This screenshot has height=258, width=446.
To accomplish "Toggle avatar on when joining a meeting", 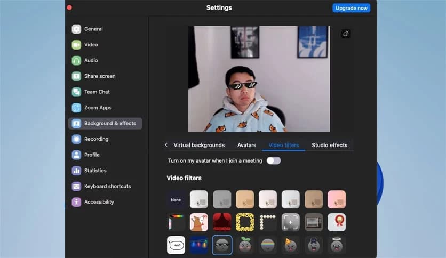I will tap(274, 161).
